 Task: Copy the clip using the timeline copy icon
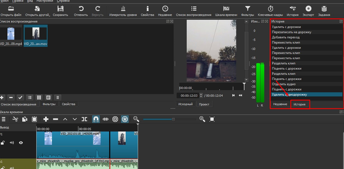[x=25, y=119]
